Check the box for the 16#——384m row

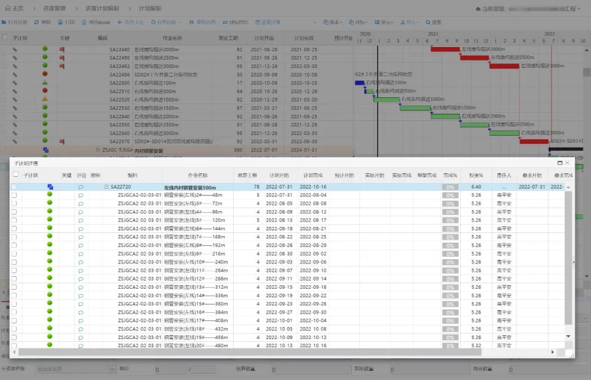click(x=14, y=312)
